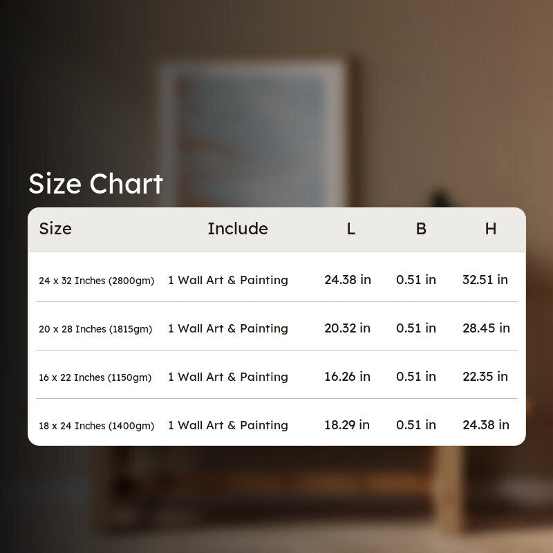Click the 32.51 in height value

click(485, 280)
